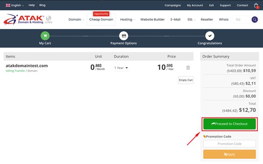Click the UK flag language icon

8,5
